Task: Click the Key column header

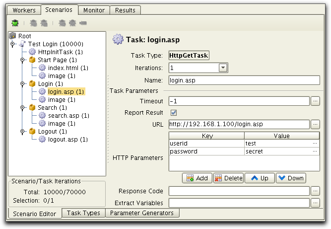Action: (x=206, y=136)
